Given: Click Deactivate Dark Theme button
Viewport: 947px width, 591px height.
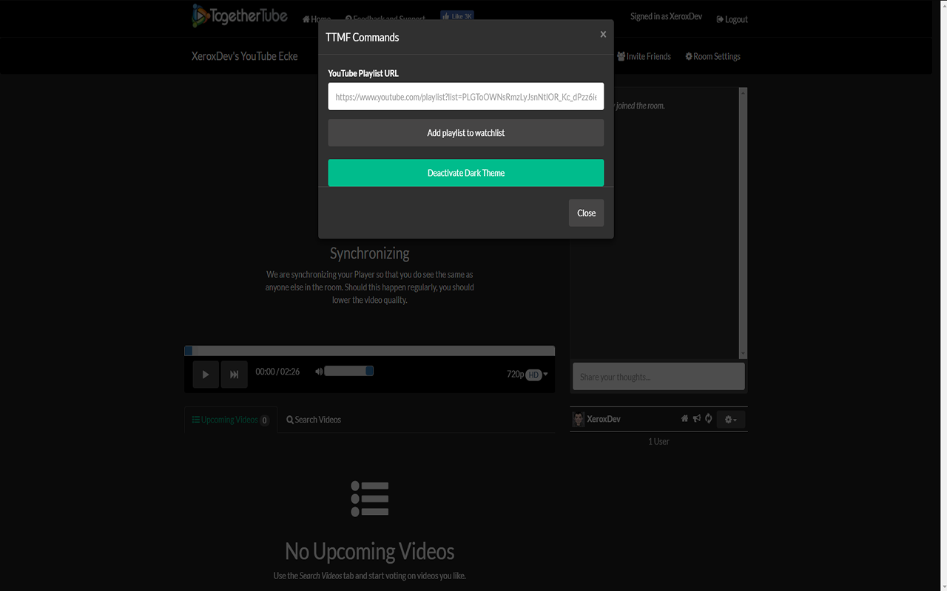Looking at the screenshot, I should pos(466,173).
